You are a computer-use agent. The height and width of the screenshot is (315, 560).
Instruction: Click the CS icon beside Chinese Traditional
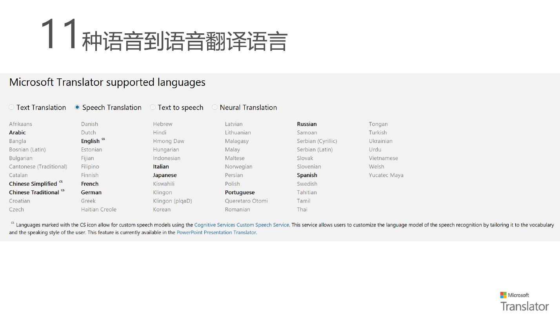click(63, 190)
